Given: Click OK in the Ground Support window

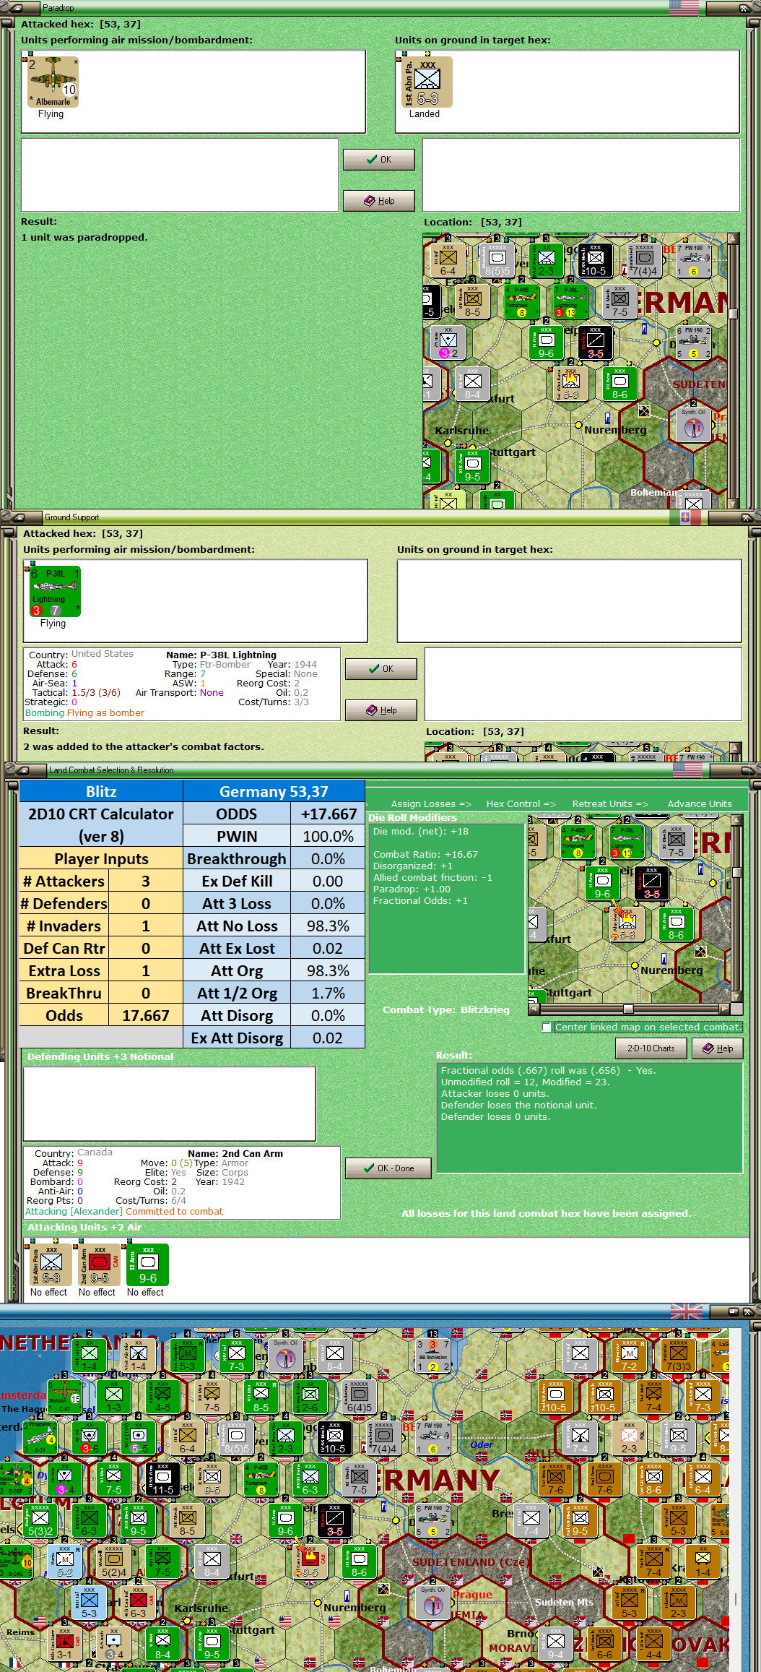Looking at the screenshot, I should point(380,669).
